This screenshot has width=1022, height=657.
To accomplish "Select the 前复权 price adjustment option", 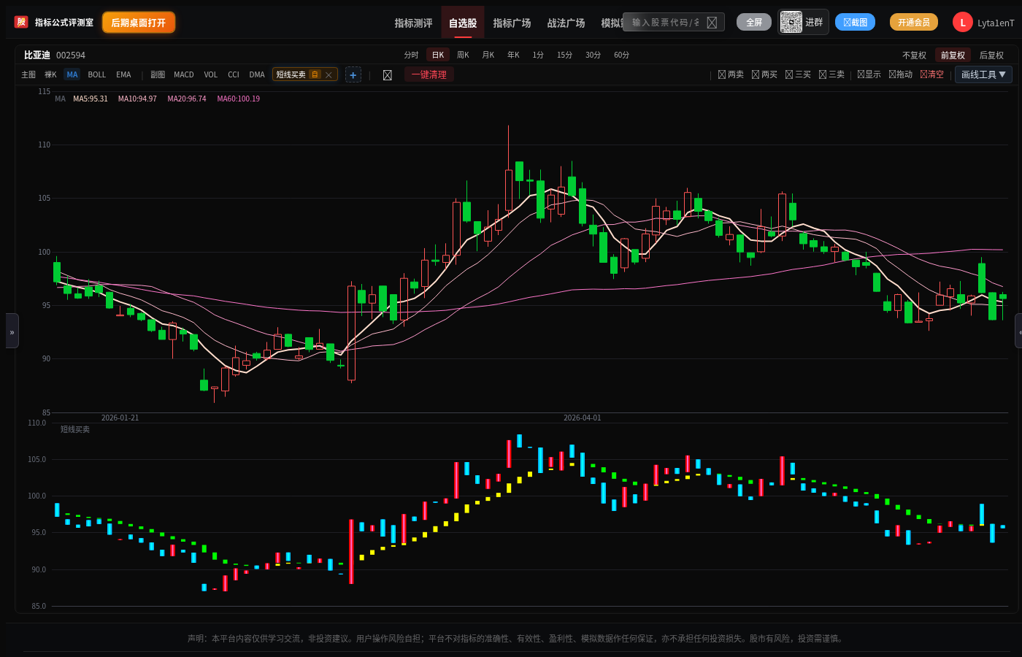I will click(953, 55).
